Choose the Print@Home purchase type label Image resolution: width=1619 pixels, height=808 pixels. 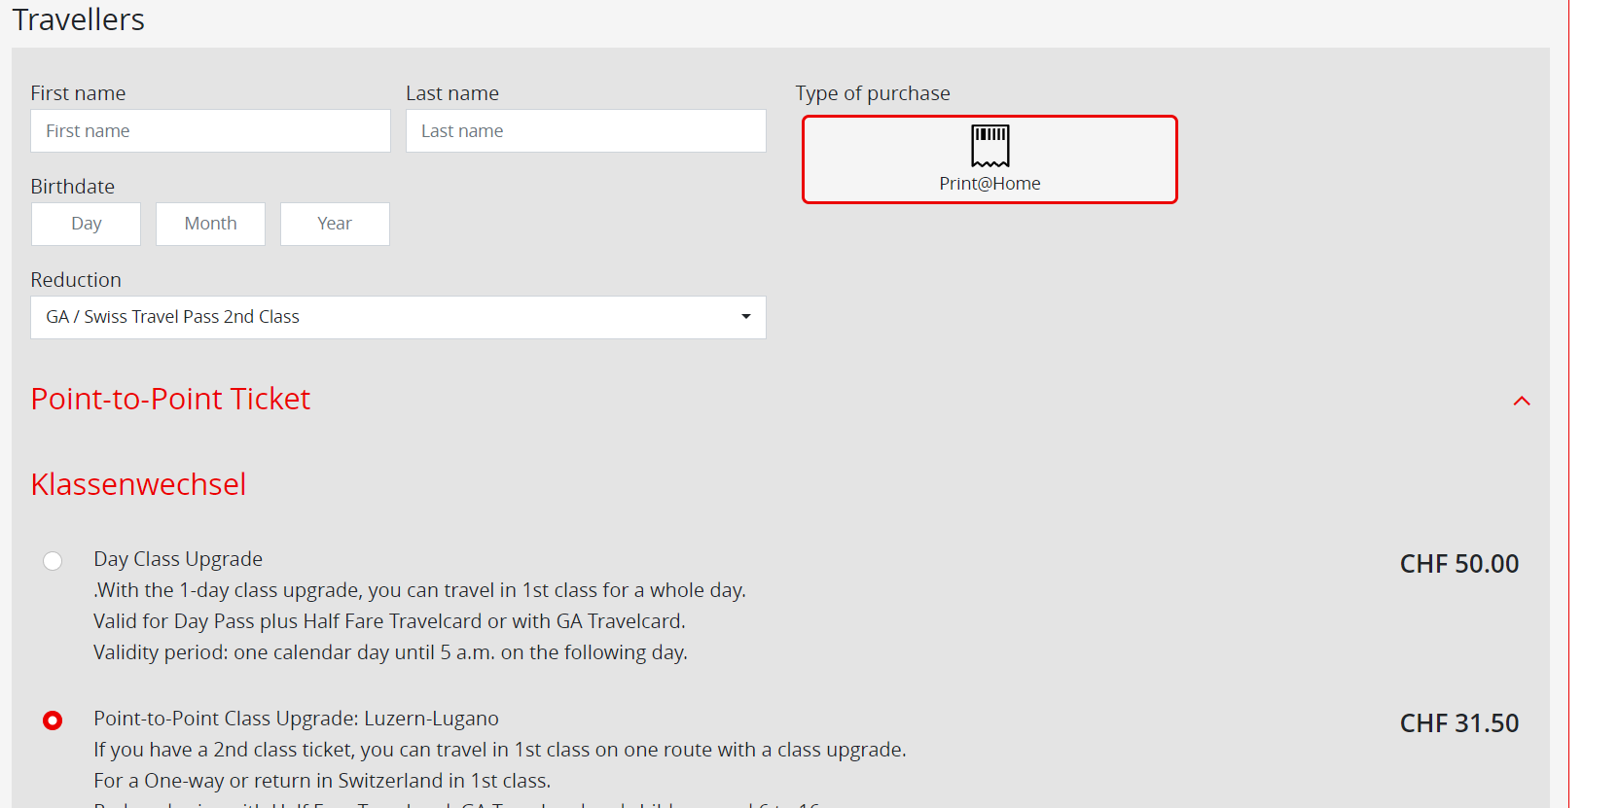pos(989,184)
